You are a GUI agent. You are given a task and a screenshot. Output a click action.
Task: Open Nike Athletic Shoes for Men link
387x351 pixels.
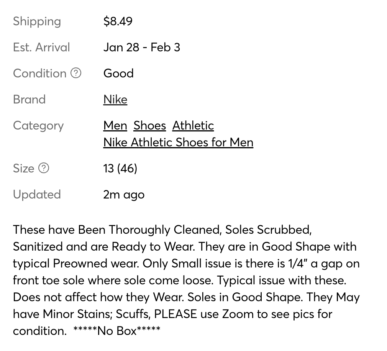click(x=178, y=142)
